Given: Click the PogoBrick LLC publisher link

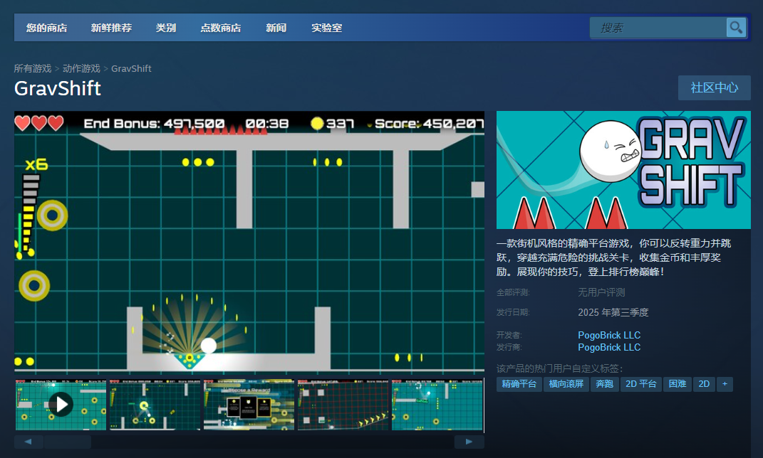Looking at the screenshot, I should click(608, 347).
